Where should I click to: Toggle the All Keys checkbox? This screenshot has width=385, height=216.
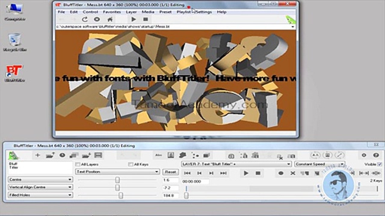pyautogui.click(x=131, y=164)
